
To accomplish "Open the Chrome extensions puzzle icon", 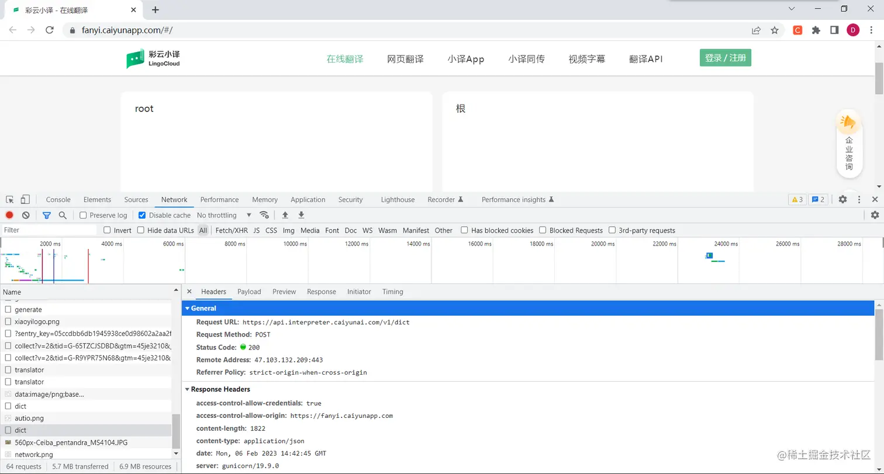I will (x=816, y=30).
